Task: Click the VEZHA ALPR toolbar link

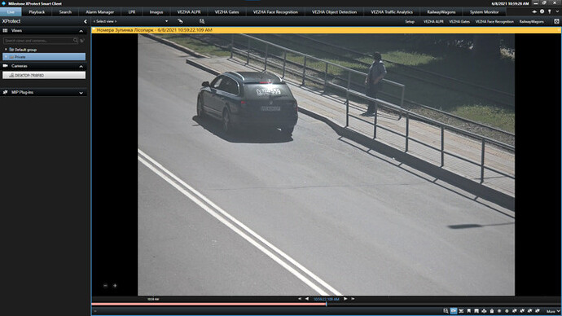Action: (x=433, y=21)
